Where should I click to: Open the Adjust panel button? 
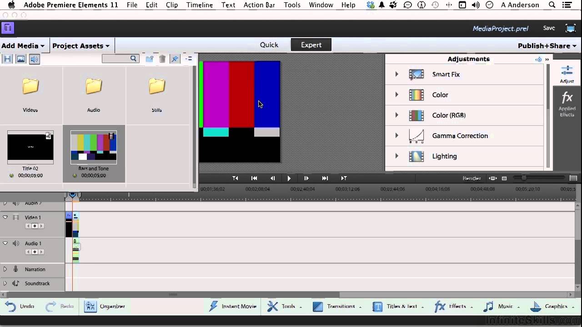click(x=567, y=74)
